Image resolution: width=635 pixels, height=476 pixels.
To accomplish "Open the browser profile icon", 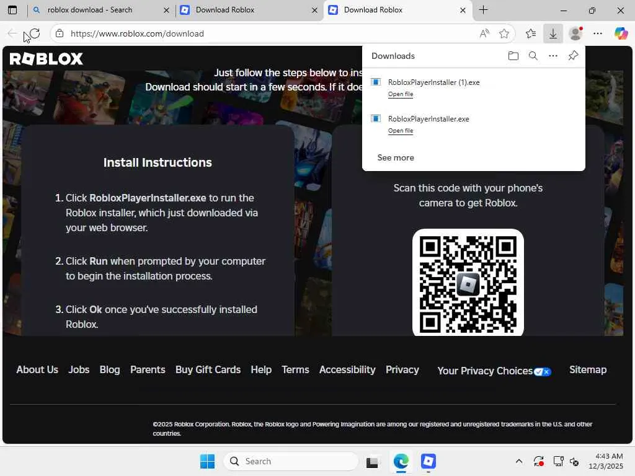I will [x=575, y=33].
